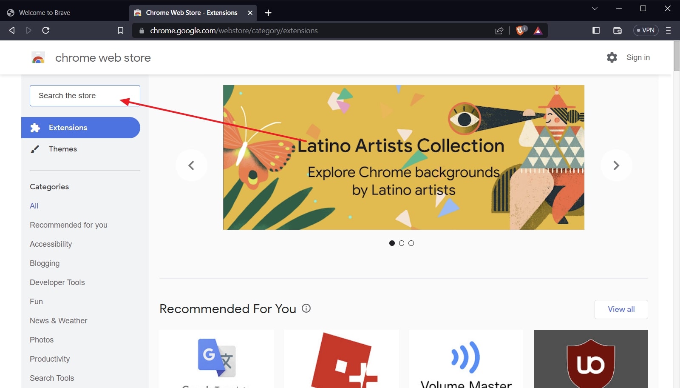Close the Chrome Web Store tab
Image resolution: width=680 pixels, height=388 pixels.
click(250, 13)
